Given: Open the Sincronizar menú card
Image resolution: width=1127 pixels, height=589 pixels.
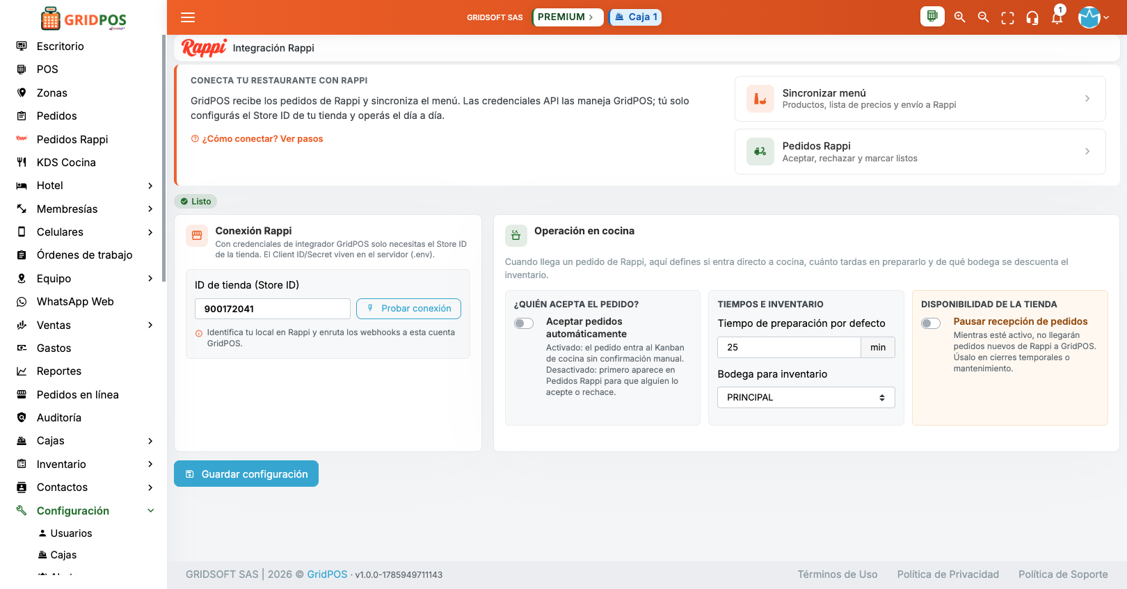Looking at the screenshot, I should point(920,99).
